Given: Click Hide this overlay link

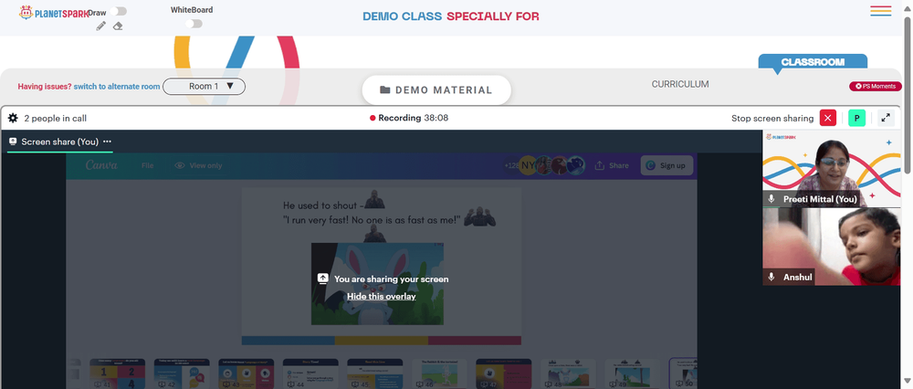Looking at the screenshot, I should (x=382, y=297).
